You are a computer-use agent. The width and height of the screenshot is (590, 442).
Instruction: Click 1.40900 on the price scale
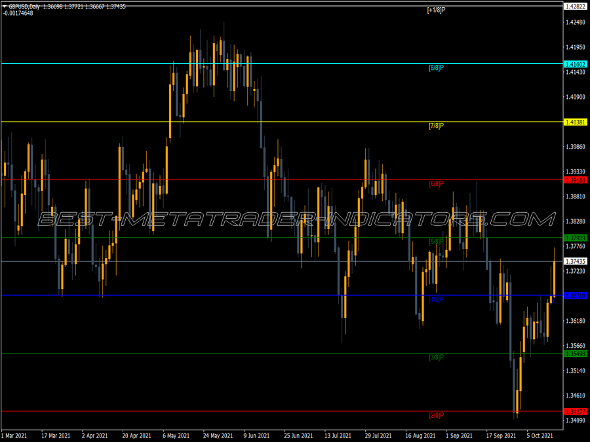pyautogui.click(x=576, y=97)
